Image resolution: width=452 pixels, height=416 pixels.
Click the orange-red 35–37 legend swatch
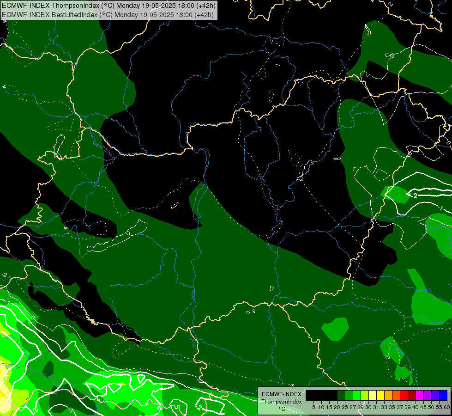(396, 395)
